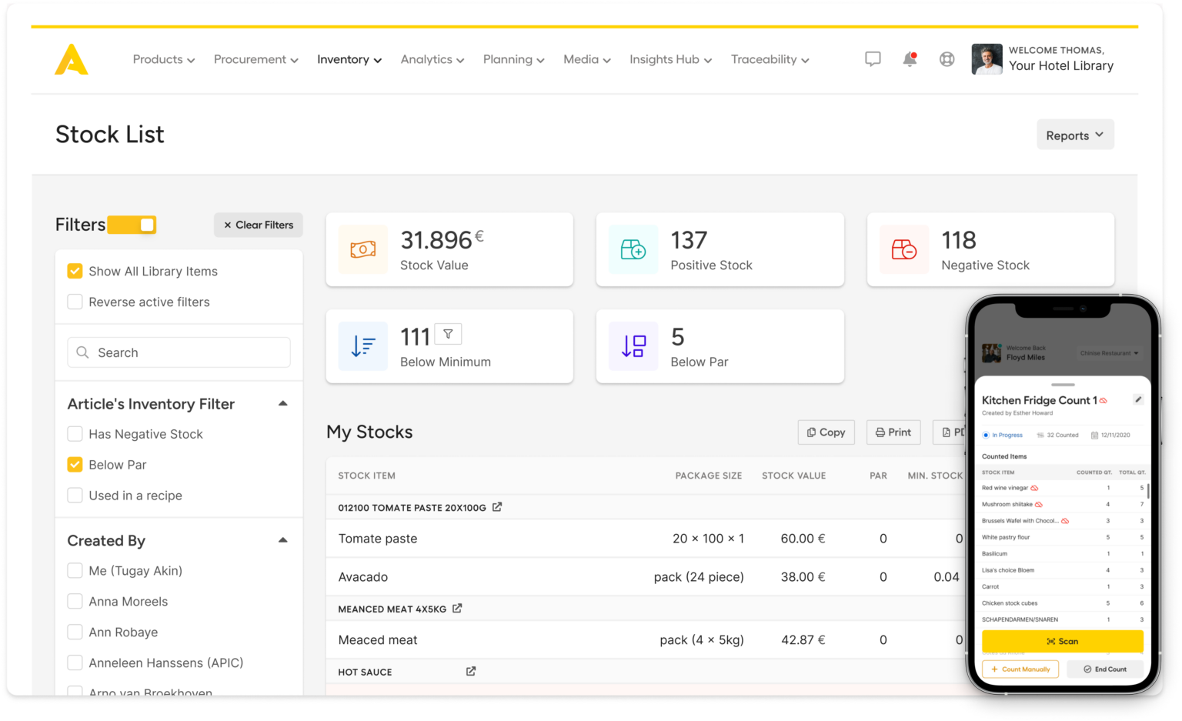The width and height of the screenshot is (1182, 721).
Task: Collapse Article's Inventory Filter section
Action: (283, 403)
